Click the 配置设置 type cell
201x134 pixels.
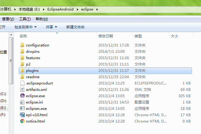(142, 102)
